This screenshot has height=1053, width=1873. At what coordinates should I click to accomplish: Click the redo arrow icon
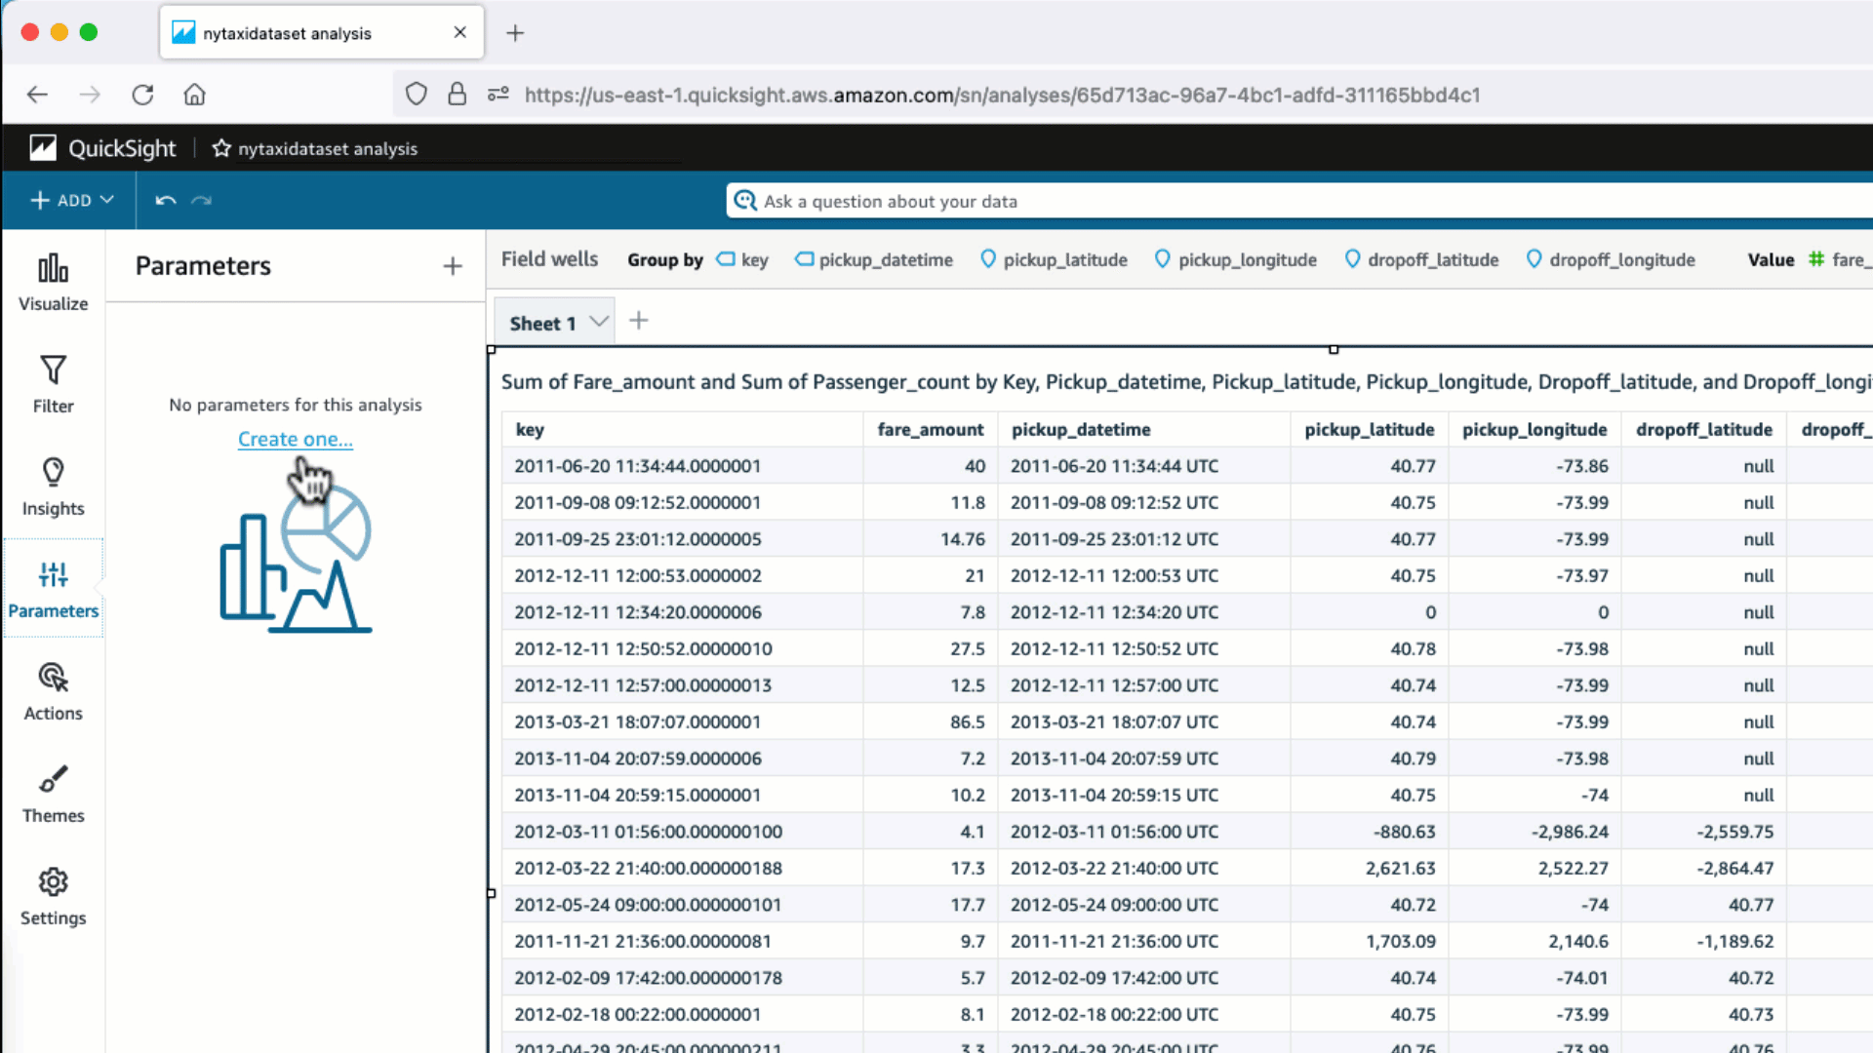pyautogui.click(x=202, y=200)
